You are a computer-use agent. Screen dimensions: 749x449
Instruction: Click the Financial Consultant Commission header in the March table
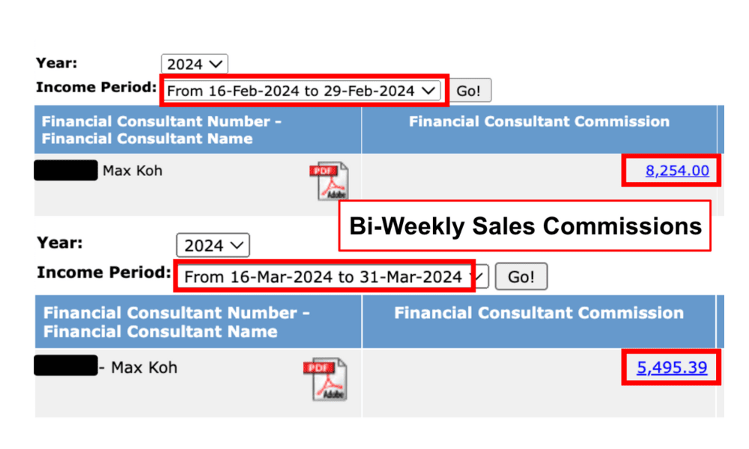click(539, 314)
